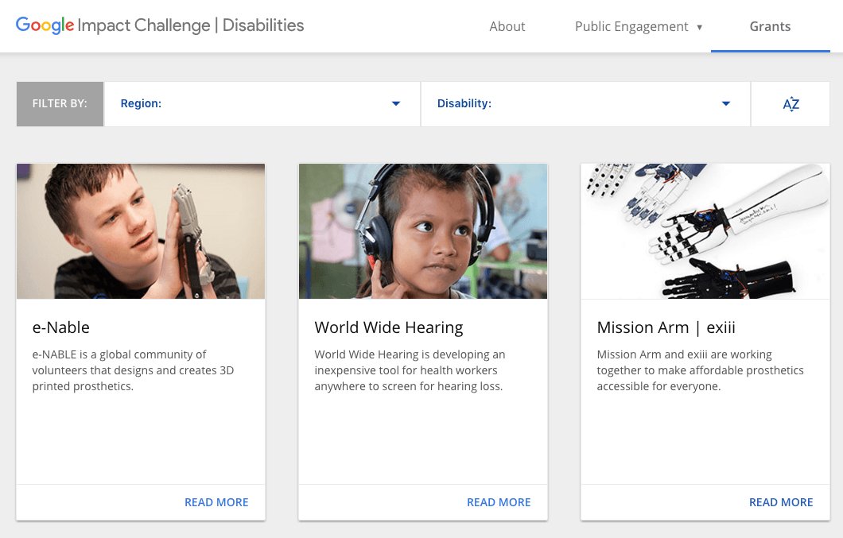This screenshot has width=843, height=538.
Task: Open the Region filter dropdown
Action: tap(262, 104)
